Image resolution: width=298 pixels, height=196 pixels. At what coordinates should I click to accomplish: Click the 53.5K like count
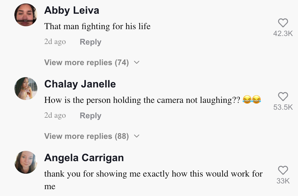pos(283,107)
